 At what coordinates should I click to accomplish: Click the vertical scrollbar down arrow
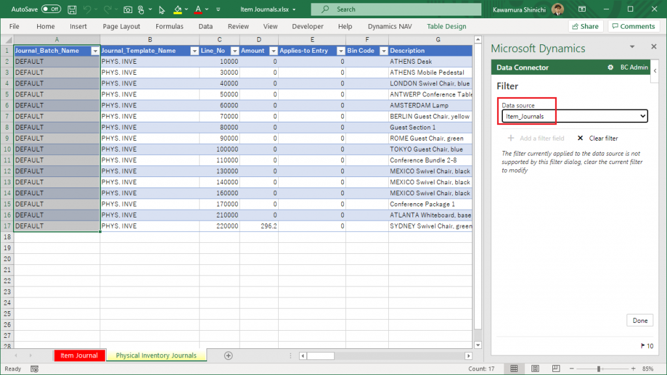478,345
